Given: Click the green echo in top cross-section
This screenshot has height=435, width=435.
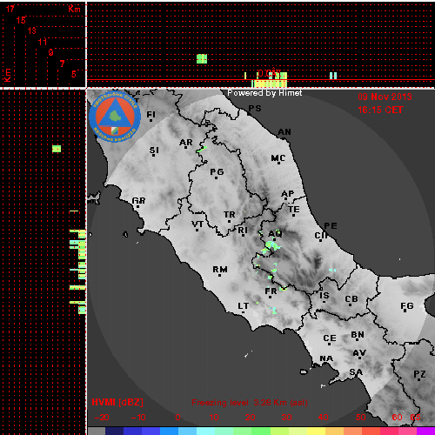Looking at the screenshot, I should 202,59.
